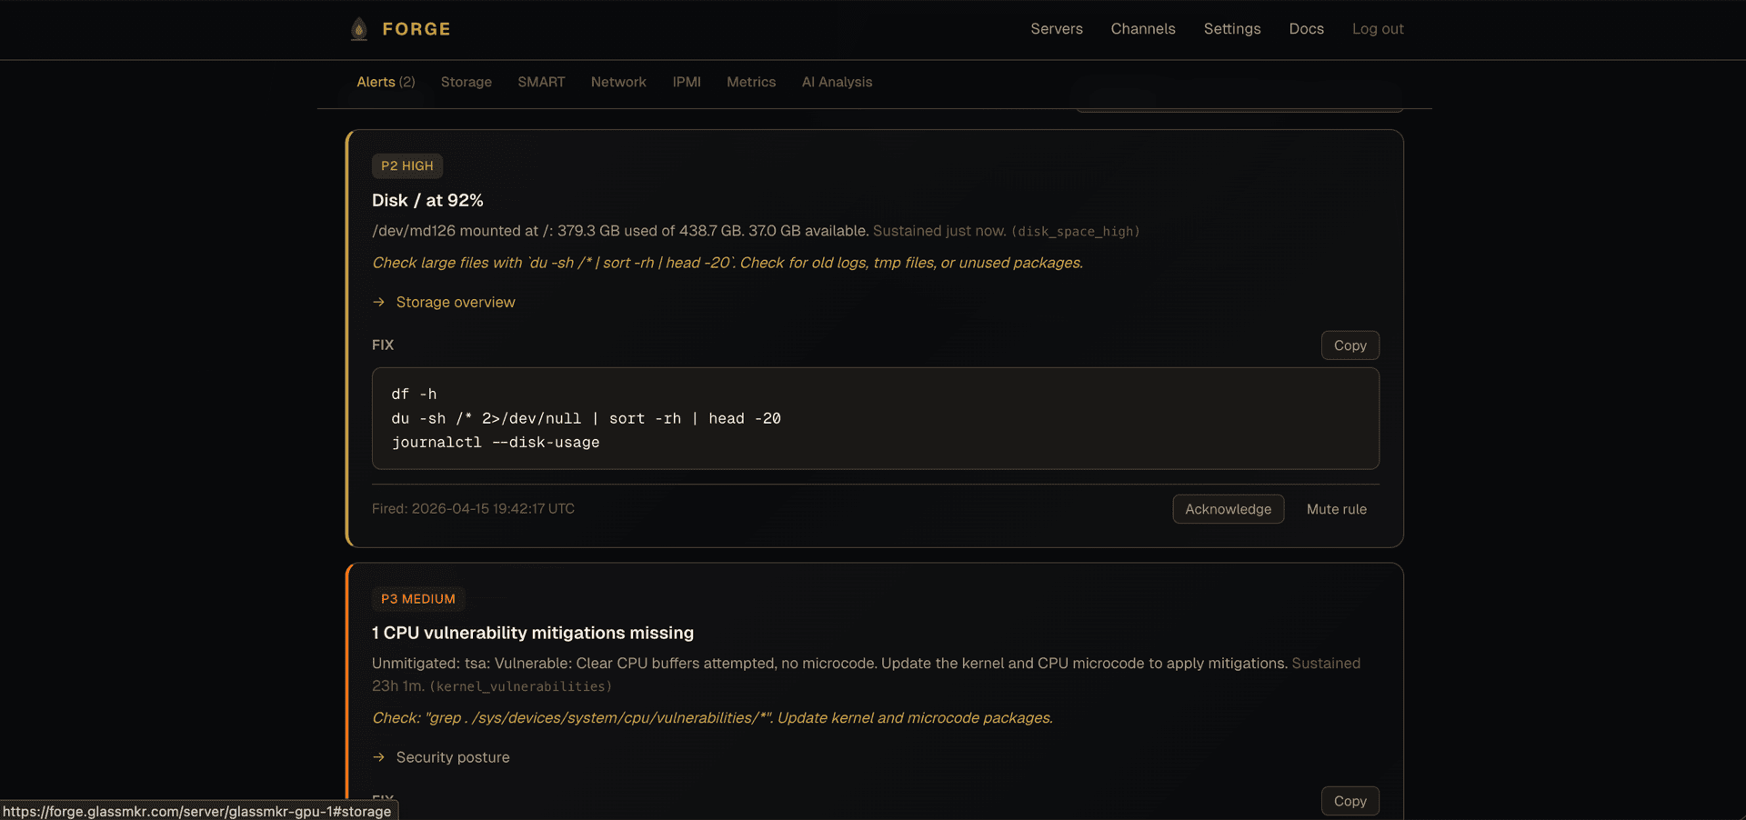The image size is (1746, 820).
Task: Open the Metrics tab
Action: (x=751, y=82)
